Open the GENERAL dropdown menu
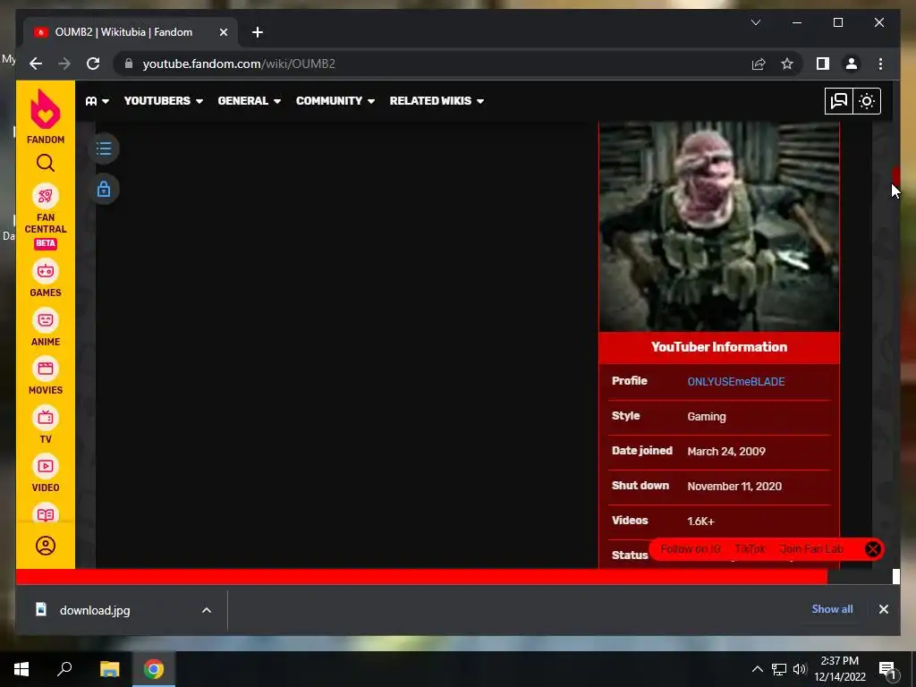Viewport: 916px width, 687px height. click(250, 101)
